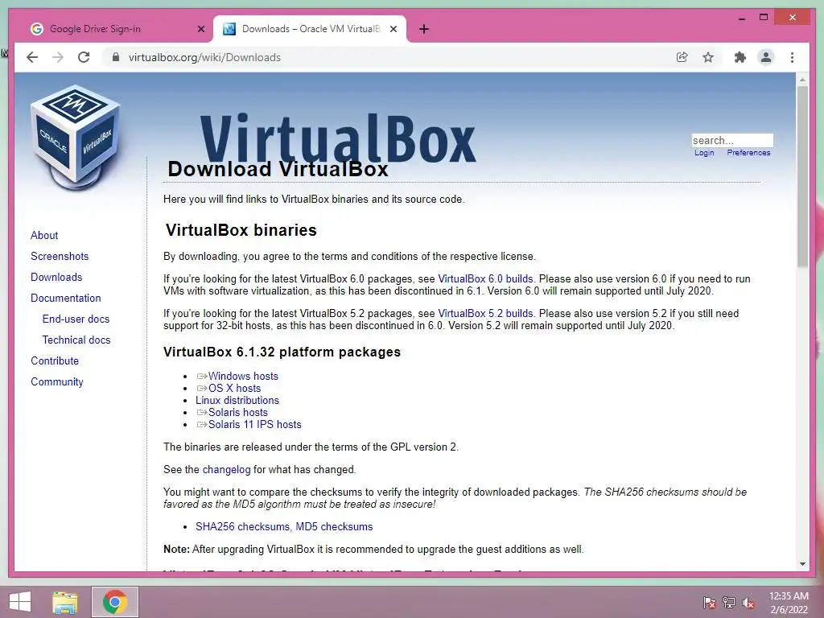Follow the VirtualBox 6.0 builds link

485,279
